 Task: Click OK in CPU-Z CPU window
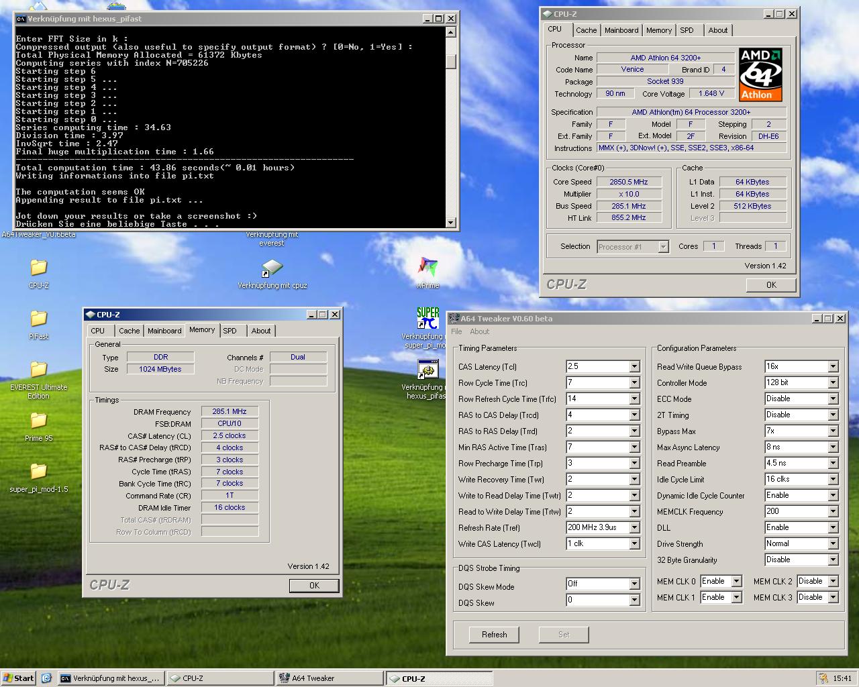(x=771, y=285)
